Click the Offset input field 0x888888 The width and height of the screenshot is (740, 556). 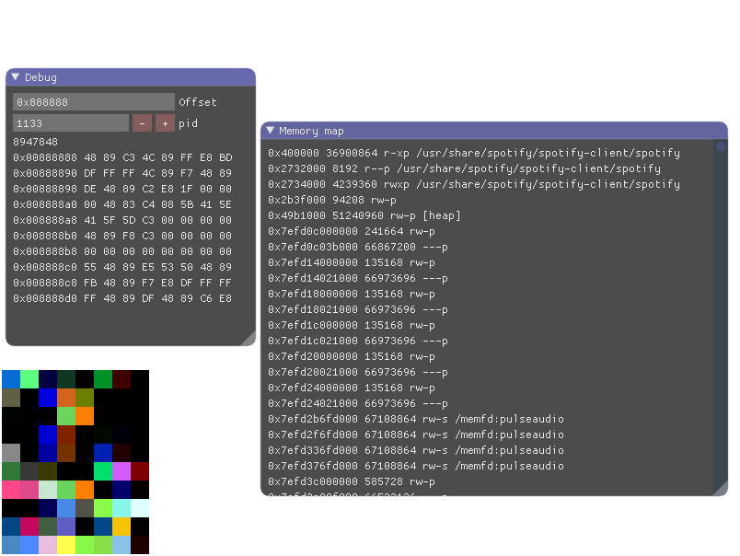94,102
